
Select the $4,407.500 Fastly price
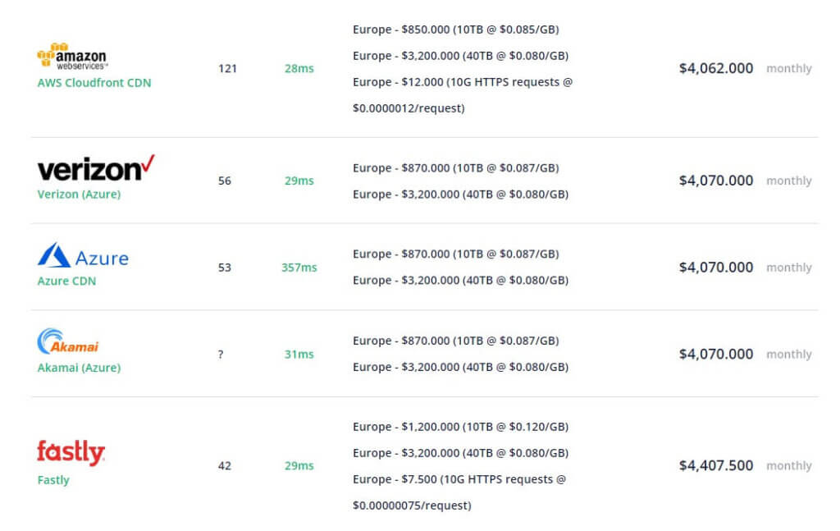(715, 465)
